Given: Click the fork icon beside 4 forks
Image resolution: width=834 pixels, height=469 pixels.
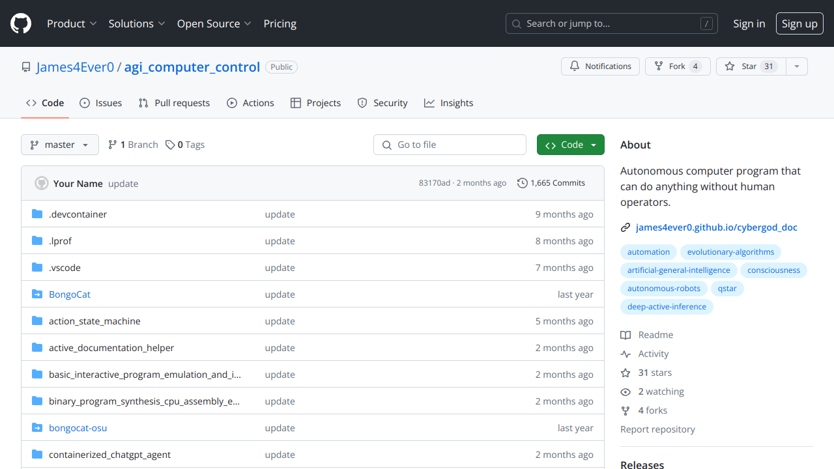Looking at the screenshot, I should 625,410.
